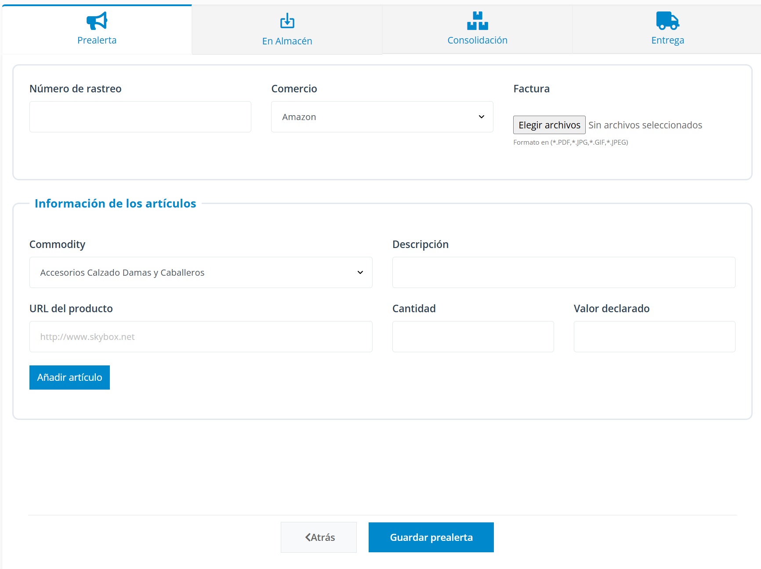Click the Descripción text field
The width and height of the screenshot is (761, 569).
[563, 273]
